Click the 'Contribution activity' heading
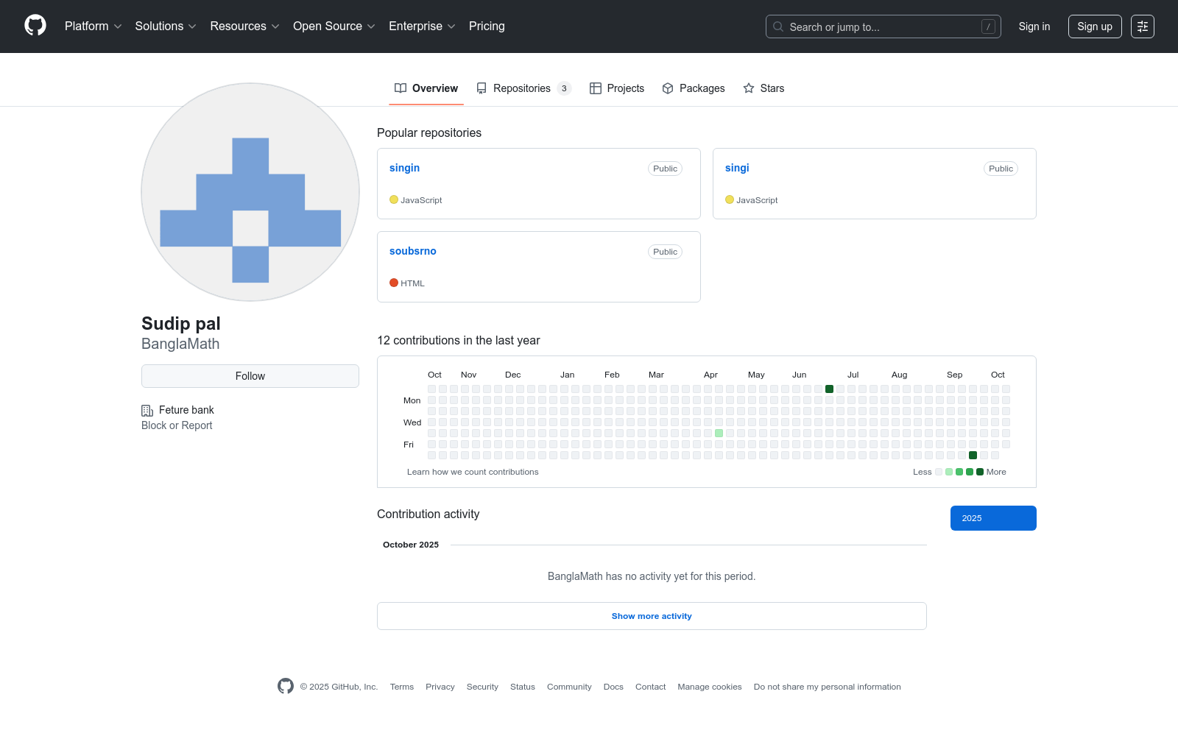Viewport: 1178px width, 736px height. click(428, 514)
